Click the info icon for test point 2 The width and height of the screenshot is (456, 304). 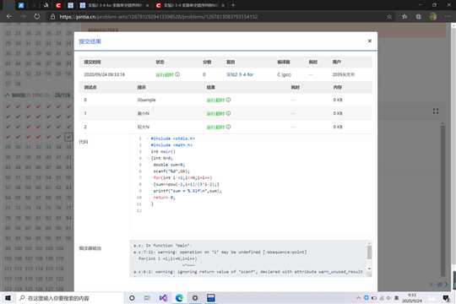tap(228, 127)
